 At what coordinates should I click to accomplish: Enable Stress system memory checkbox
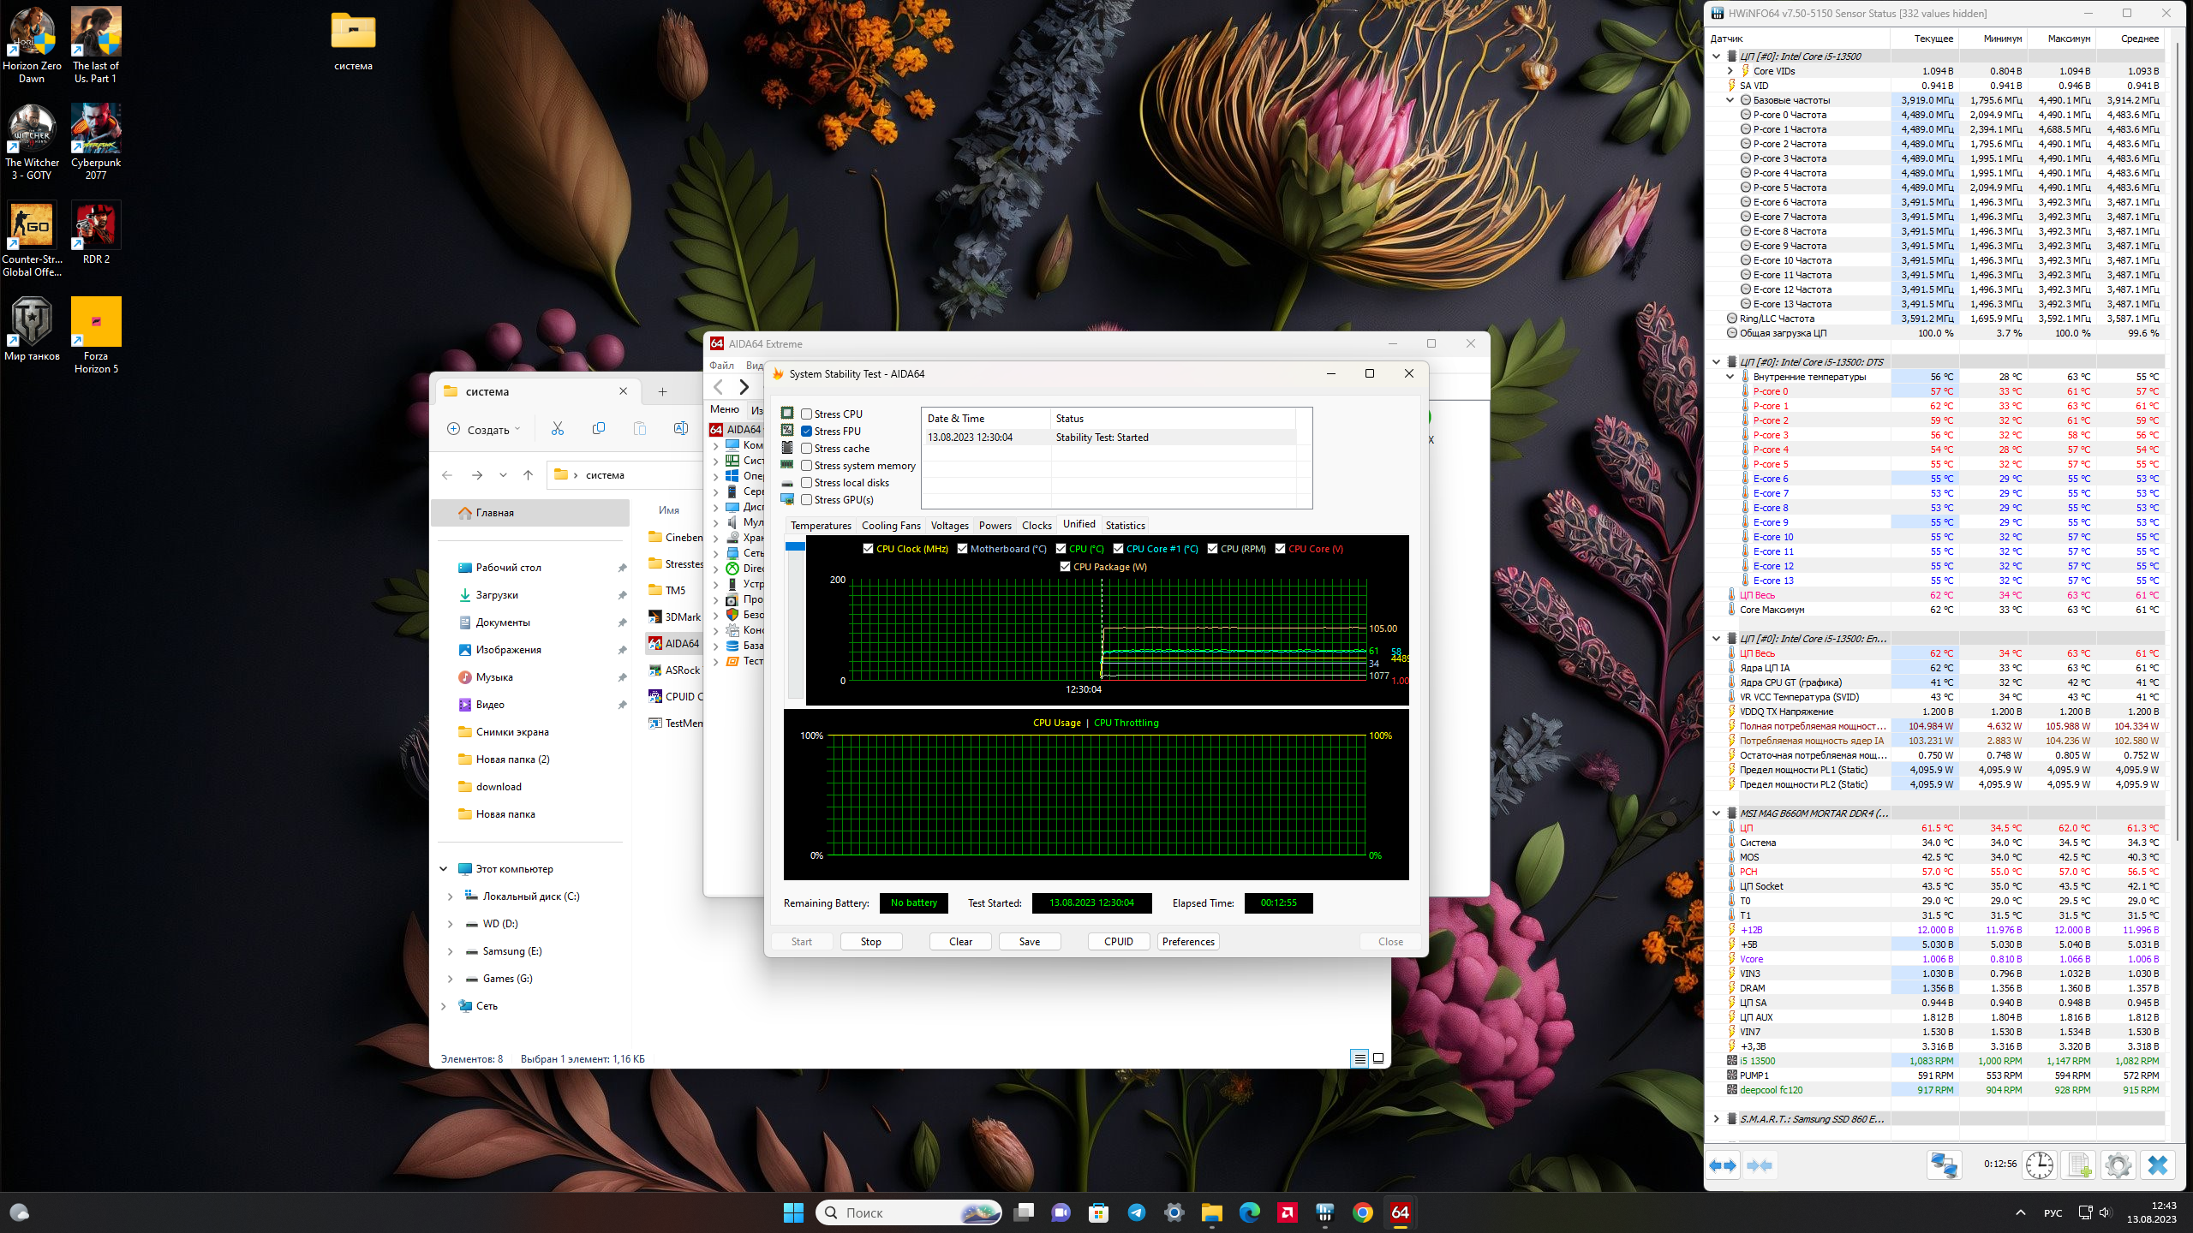point(806,466)
